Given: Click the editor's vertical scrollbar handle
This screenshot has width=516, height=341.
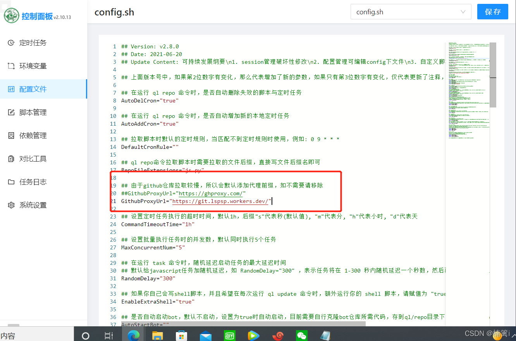Looking at the screenshot, I should [493, 73].
